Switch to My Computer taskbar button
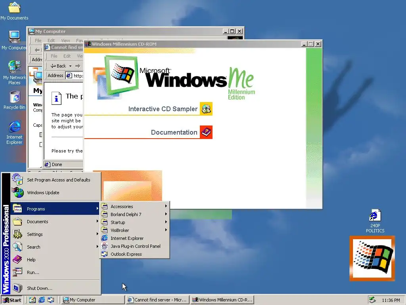This screenshot has height=305, width=406. [x=93, y=300]
